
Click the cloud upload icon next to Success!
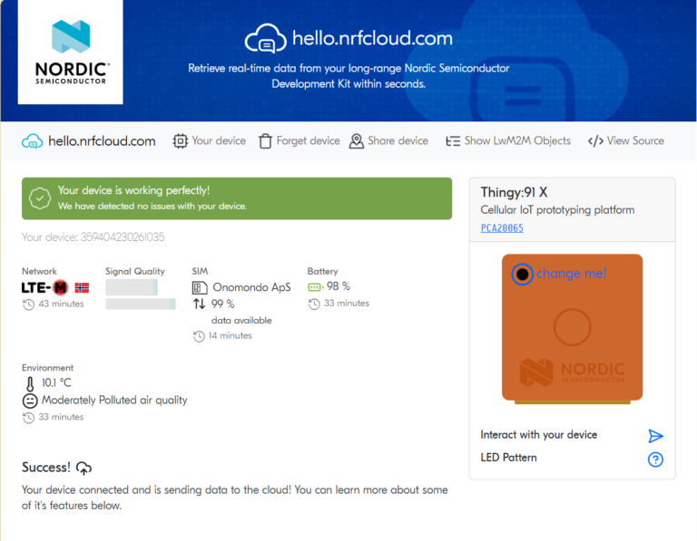[83, 468]
